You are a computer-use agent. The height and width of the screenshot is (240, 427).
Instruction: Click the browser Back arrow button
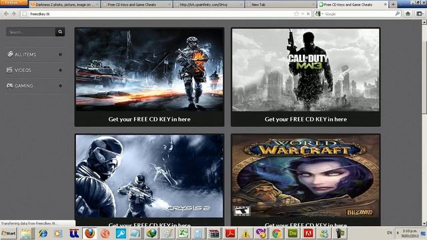6,13
